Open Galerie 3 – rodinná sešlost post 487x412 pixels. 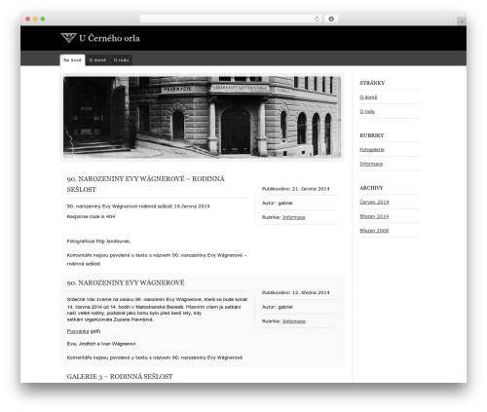click(x=120, y=377)
